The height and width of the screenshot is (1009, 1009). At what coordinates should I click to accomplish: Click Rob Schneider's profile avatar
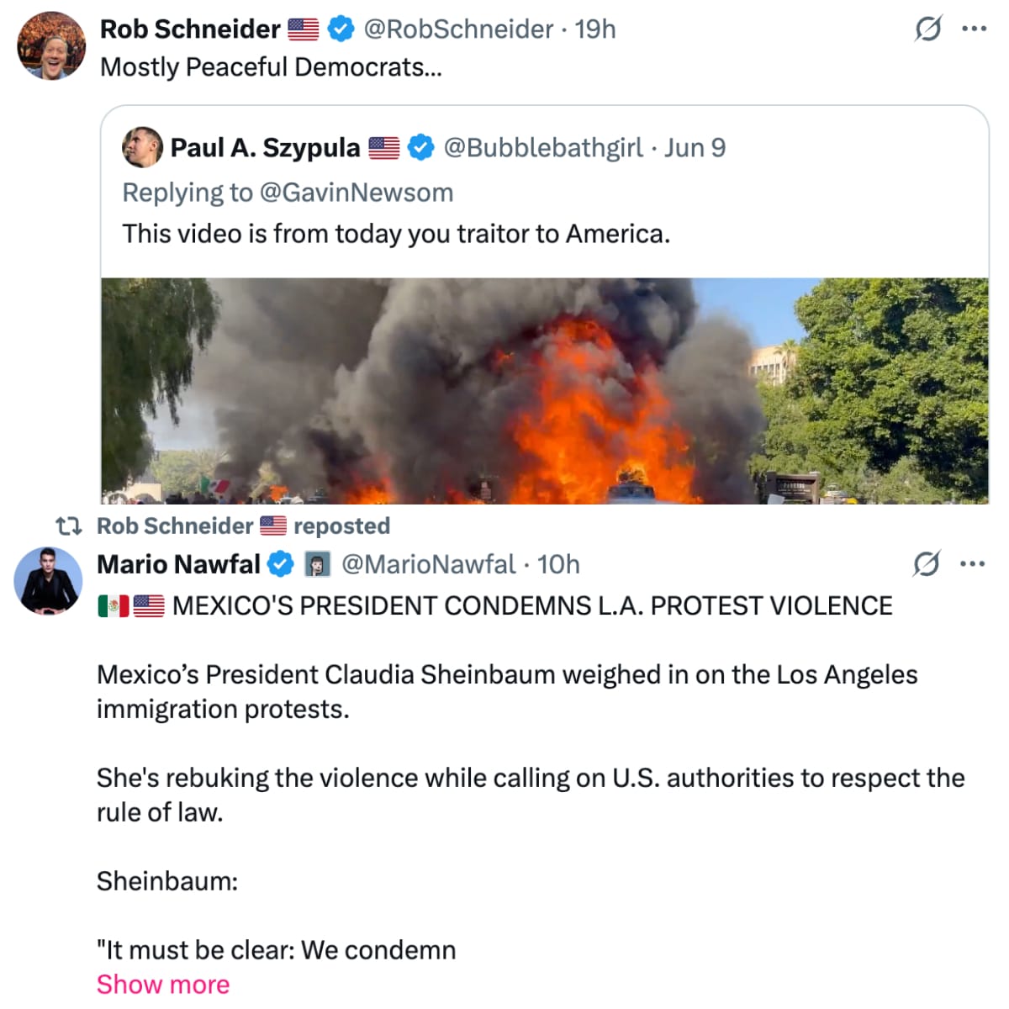(51, 46)
